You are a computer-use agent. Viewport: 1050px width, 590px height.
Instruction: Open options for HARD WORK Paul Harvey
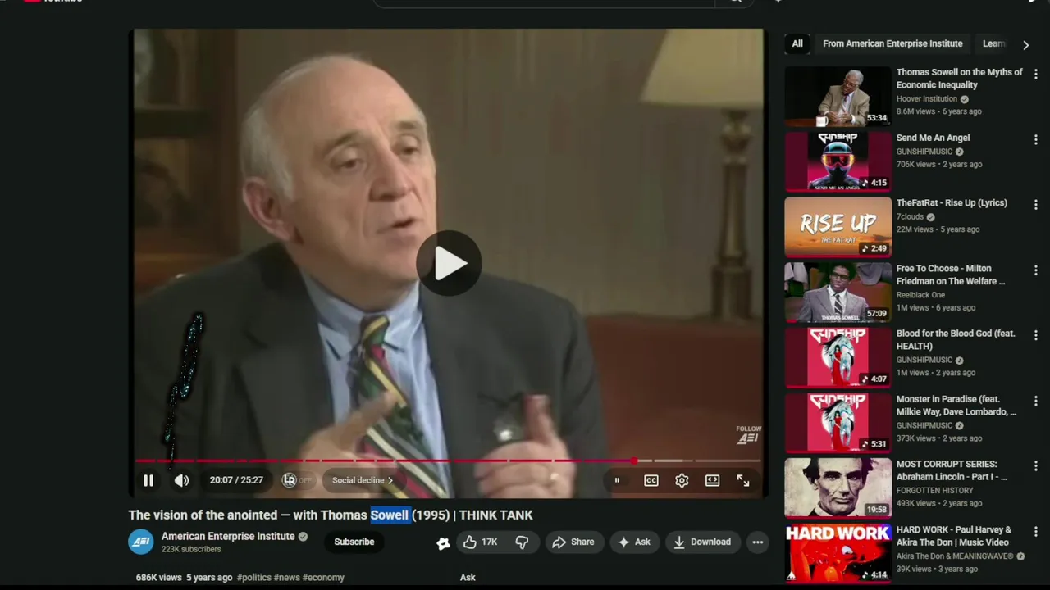pyautogui.click(x=1035, y=531)
